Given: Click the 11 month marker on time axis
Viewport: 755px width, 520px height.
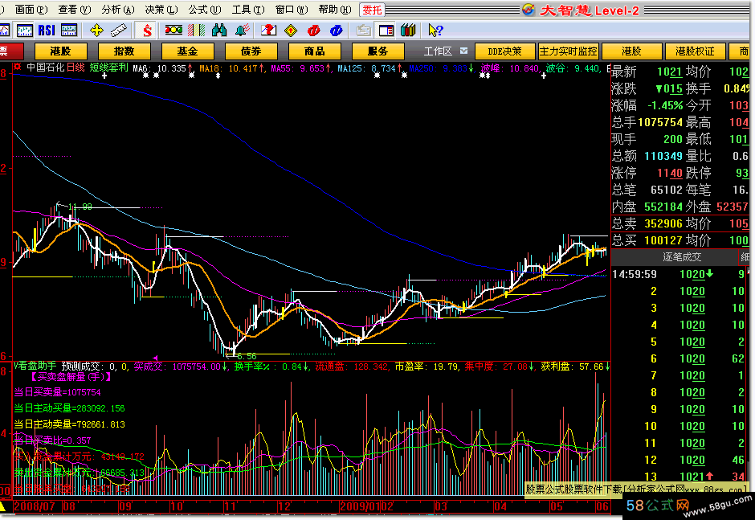Looking at the screenshot, I should (x=231, y=506).
